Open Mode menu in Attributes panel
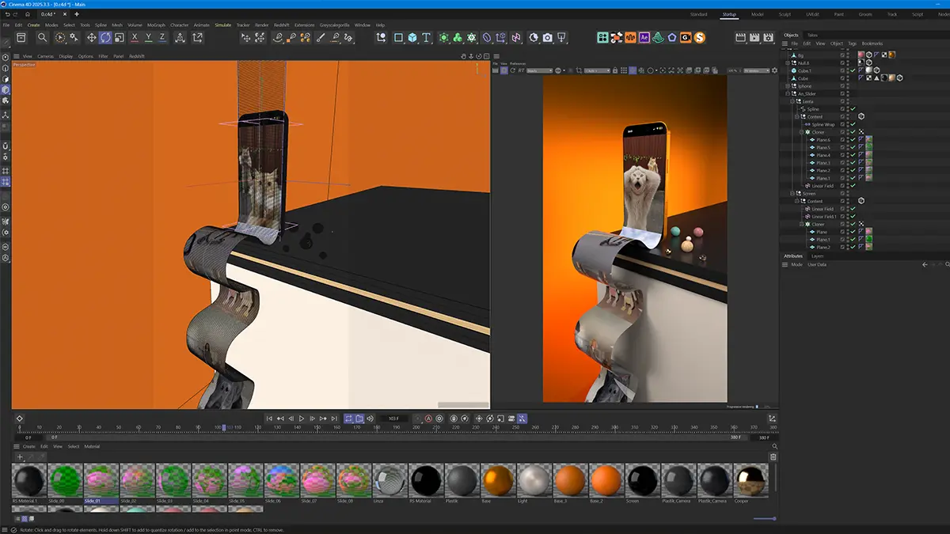The height and width of the screenshot is (534, 950). [x=797, y=264]
